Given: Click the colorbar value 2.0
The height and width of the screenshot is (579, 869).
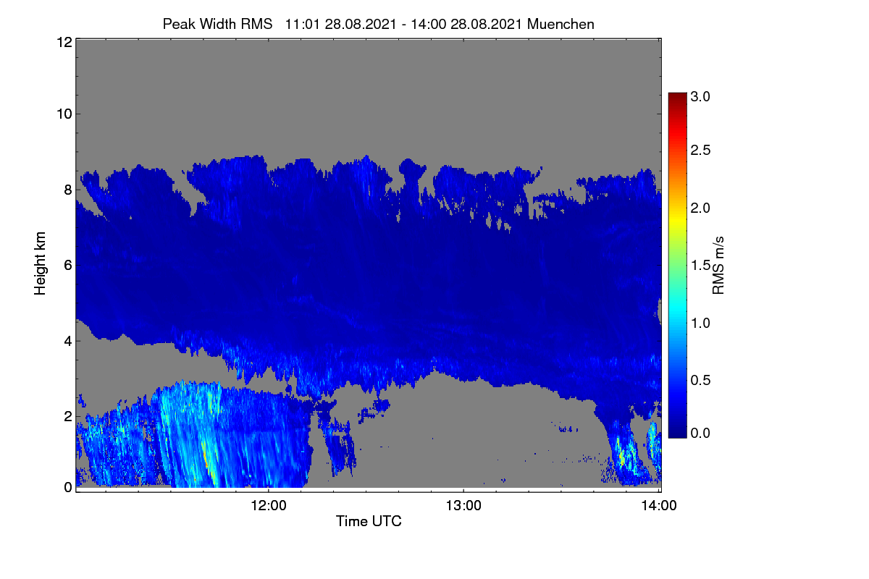Looking at the screenshot, I should pyautogui.click(x=700, y=208).
